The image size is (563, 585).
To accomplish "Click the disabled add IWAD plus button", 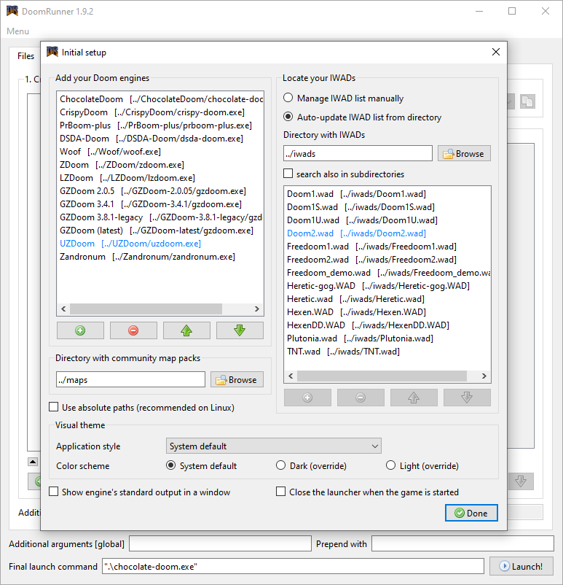I will [x=307, y=398].
